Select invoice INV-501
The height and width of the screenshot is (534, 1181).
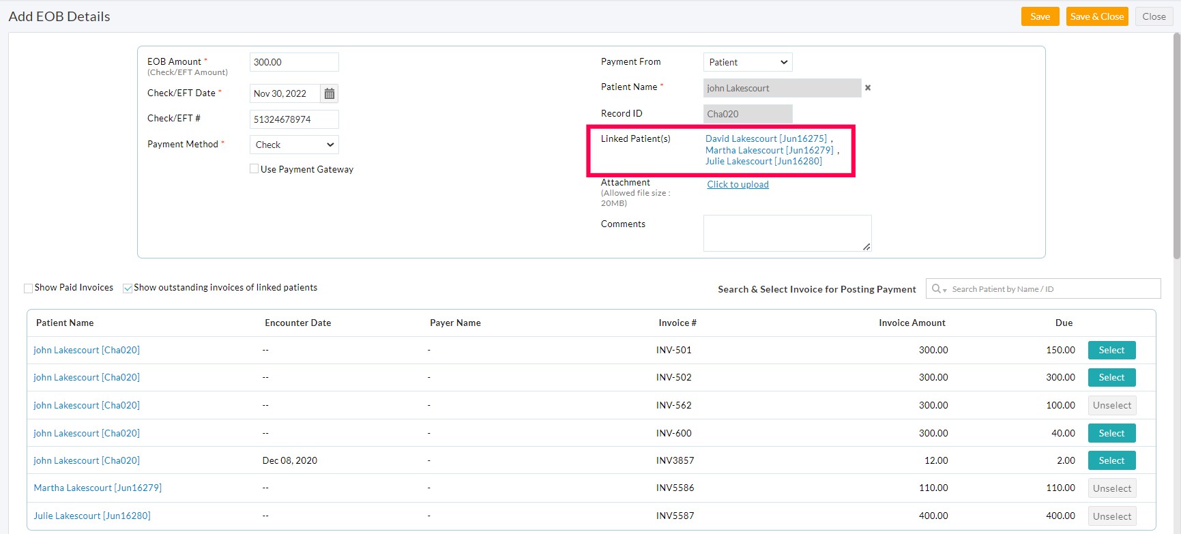tap(1111, 350)
